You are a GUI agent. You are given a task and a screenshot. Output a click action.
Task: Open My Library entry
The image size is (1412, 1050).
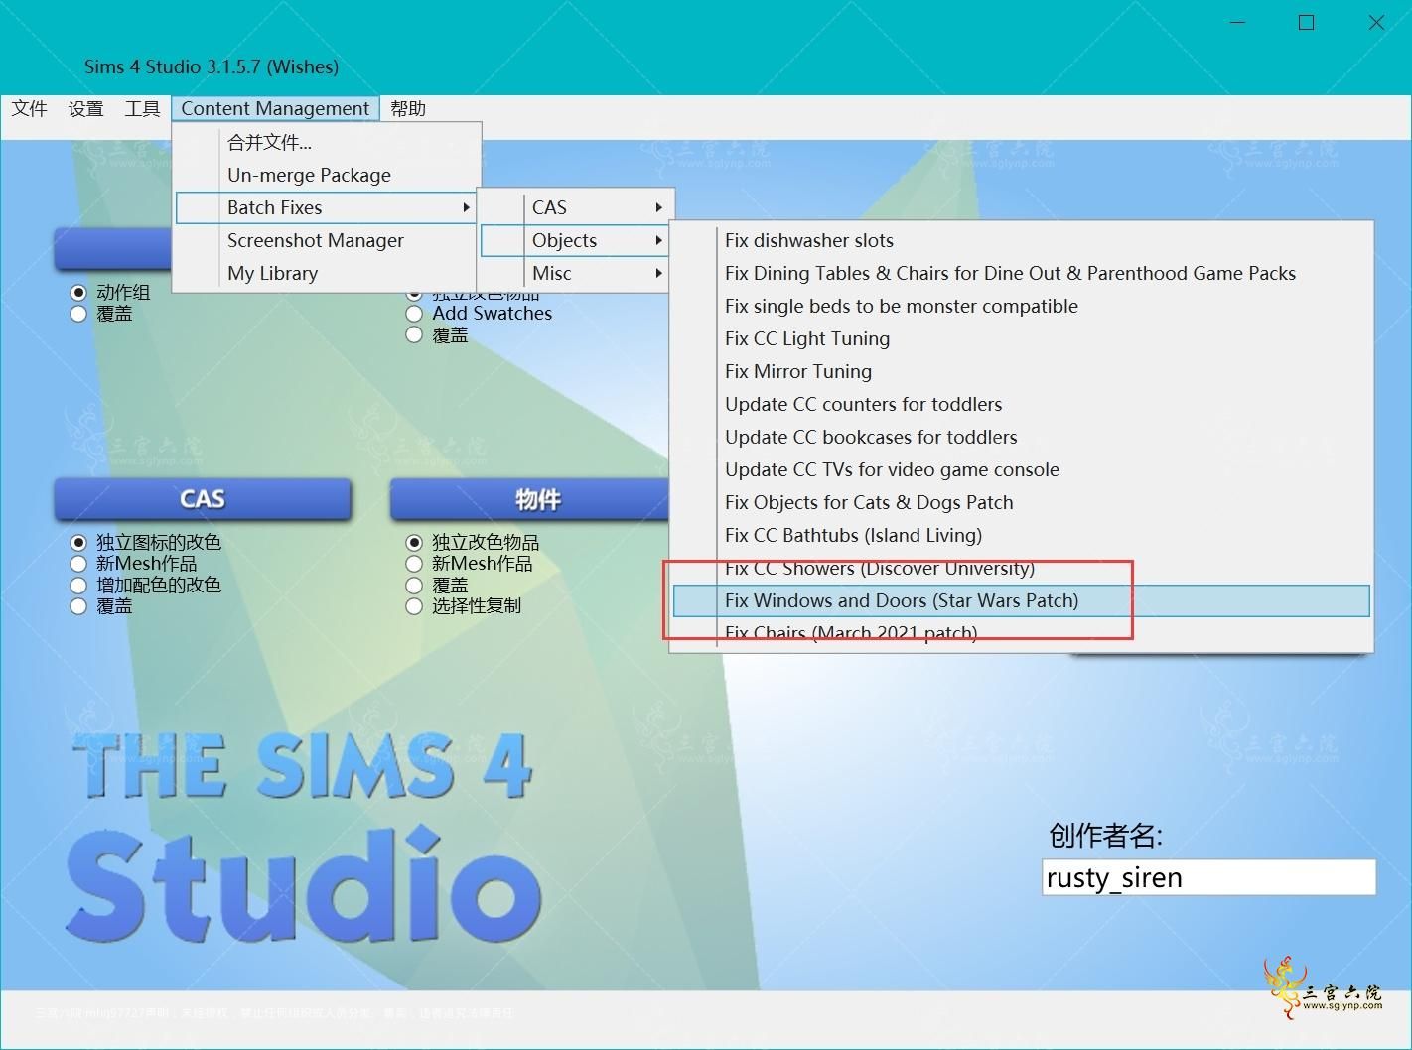(328, 273)
